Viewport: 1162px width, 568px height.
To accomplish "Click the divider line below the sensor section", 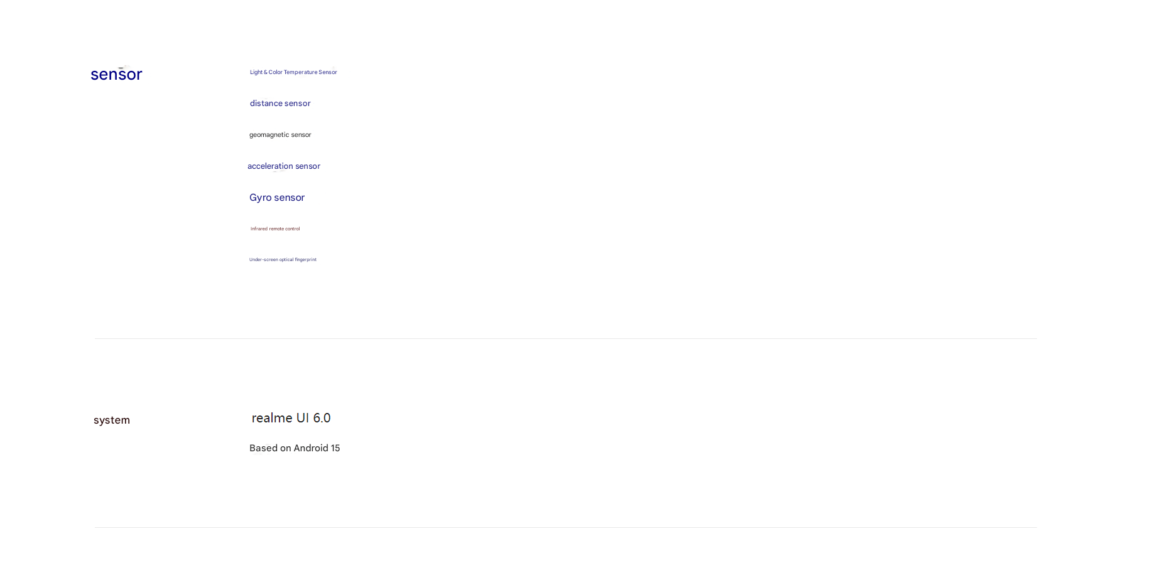I will (565, 338).
